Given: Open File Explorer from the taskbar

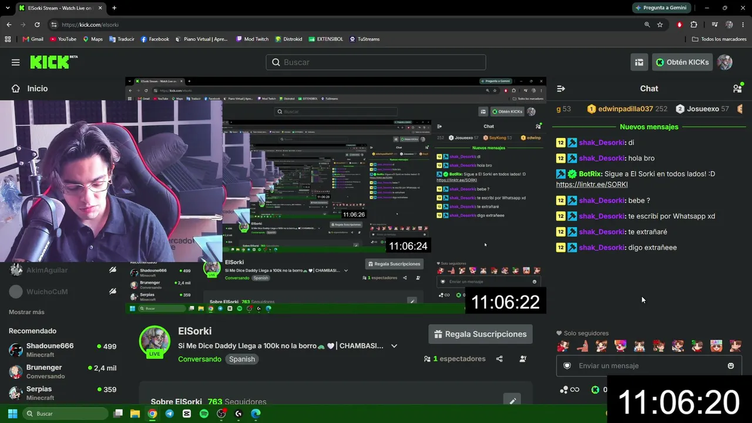Looking at the screenshot, I should tap(135, 414).
